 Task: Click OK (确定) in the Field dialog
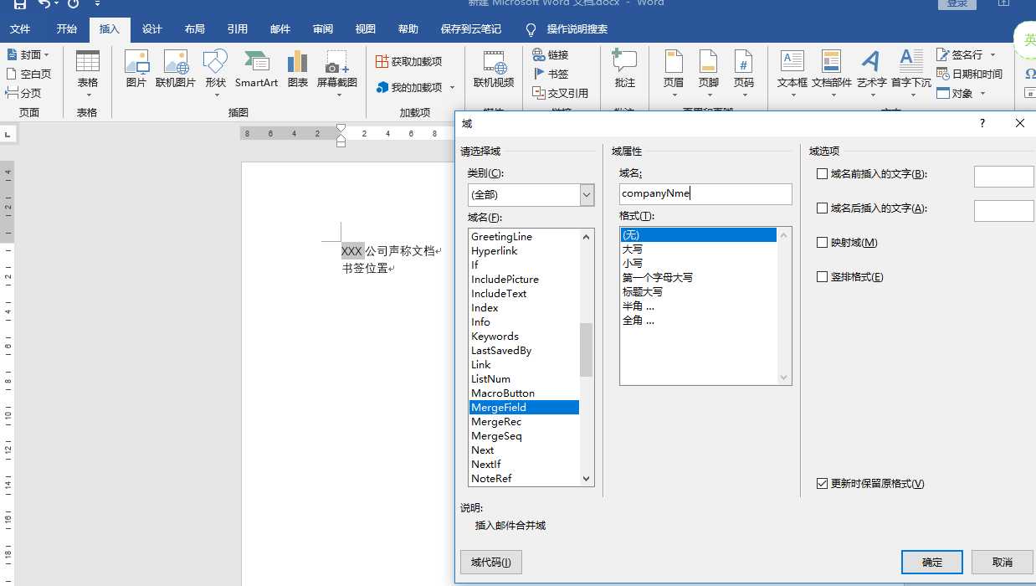click(932, 563)
